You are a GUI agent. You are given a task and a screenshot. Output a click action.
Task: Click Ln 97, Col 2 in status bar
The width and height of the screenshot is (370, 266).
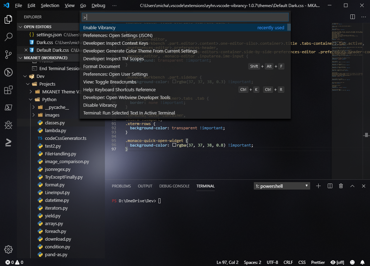[227, 262]
